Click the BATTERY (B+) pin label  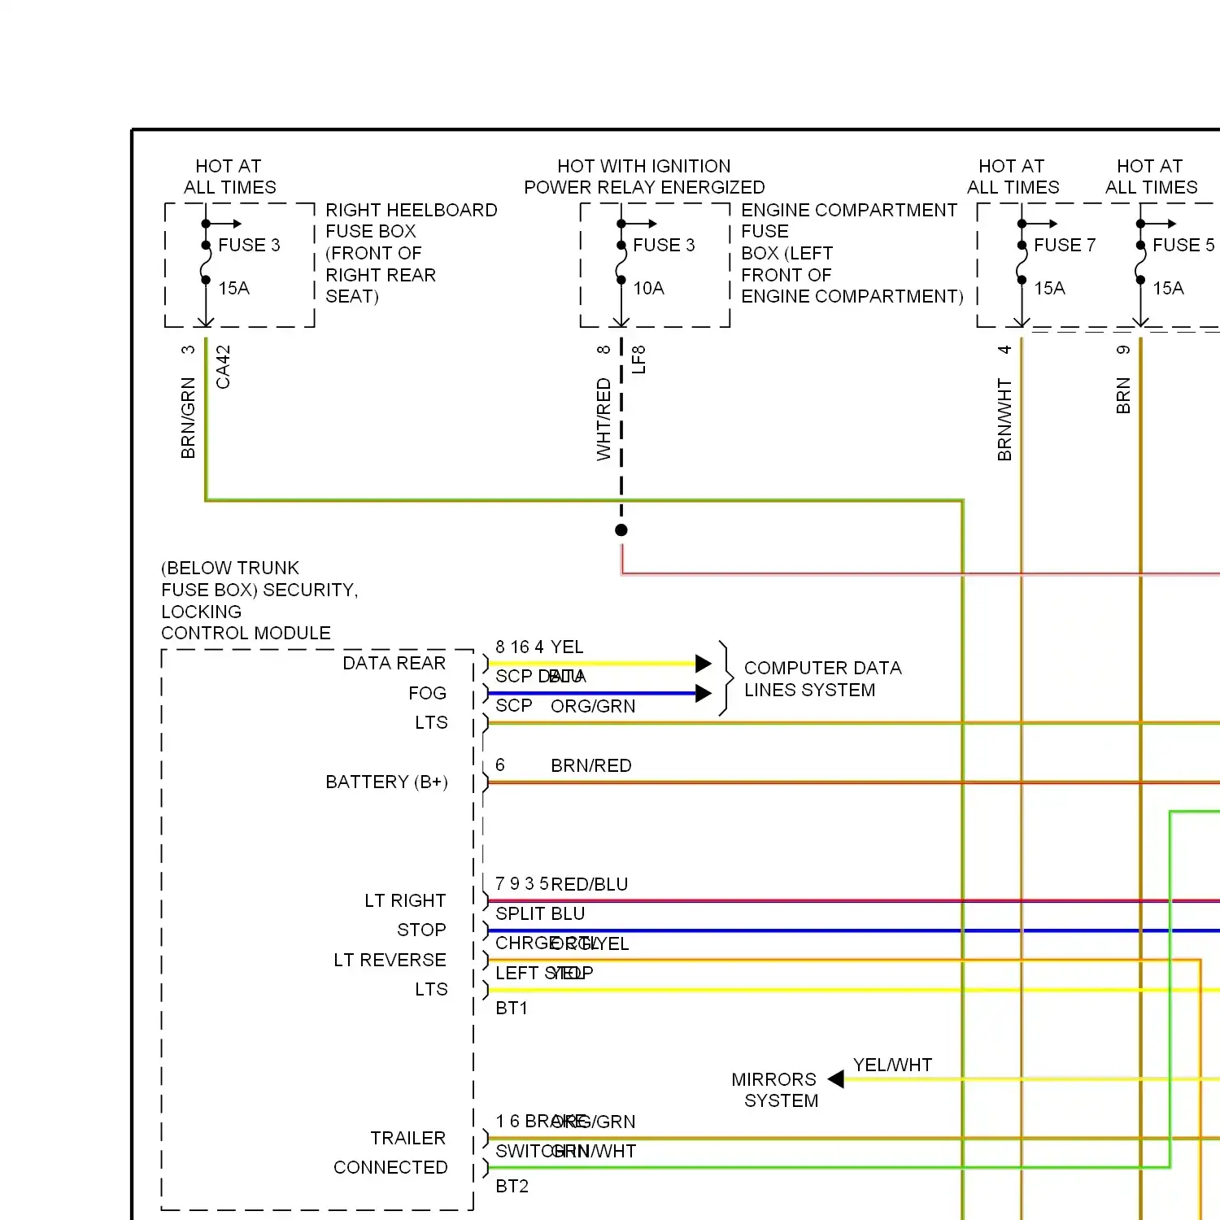point(386,782)
